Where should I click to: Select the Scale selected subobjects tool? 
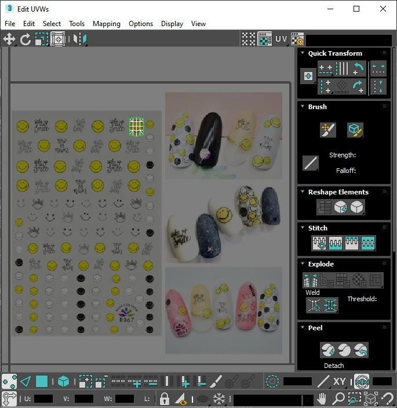(x=42, y=39)
